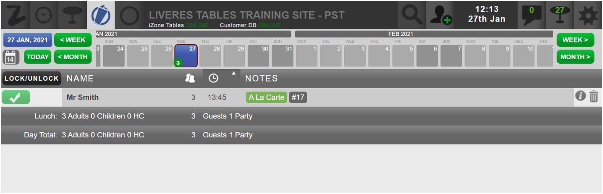Sort by guest count column header
Image resolution: width=603 pixels, height=194 pixels.
tap(190, 79)
